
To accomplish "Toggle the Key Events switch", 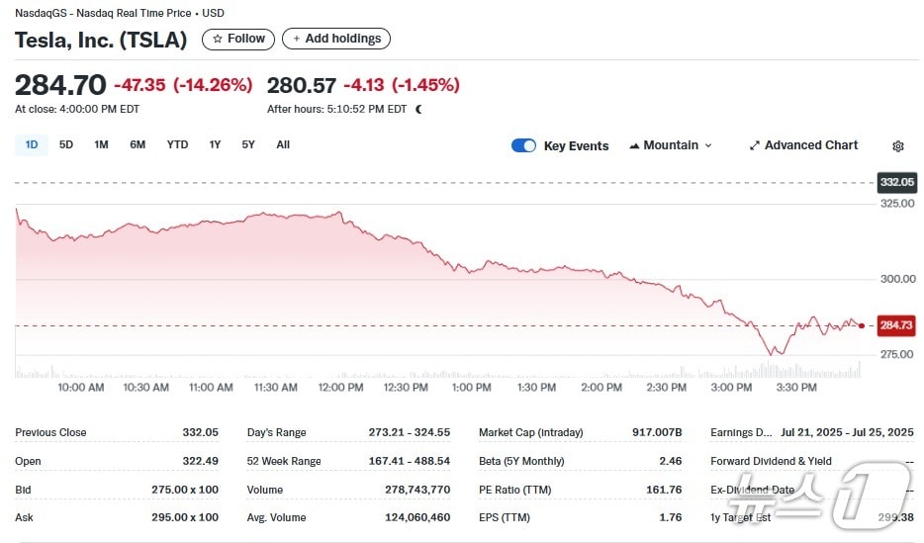I will point(523,145).
